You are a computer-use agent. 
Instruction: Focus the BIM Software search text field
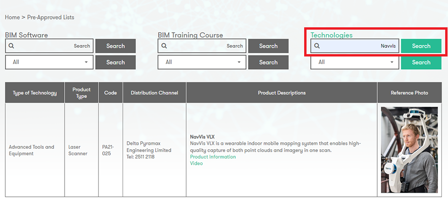coord(49,46)
